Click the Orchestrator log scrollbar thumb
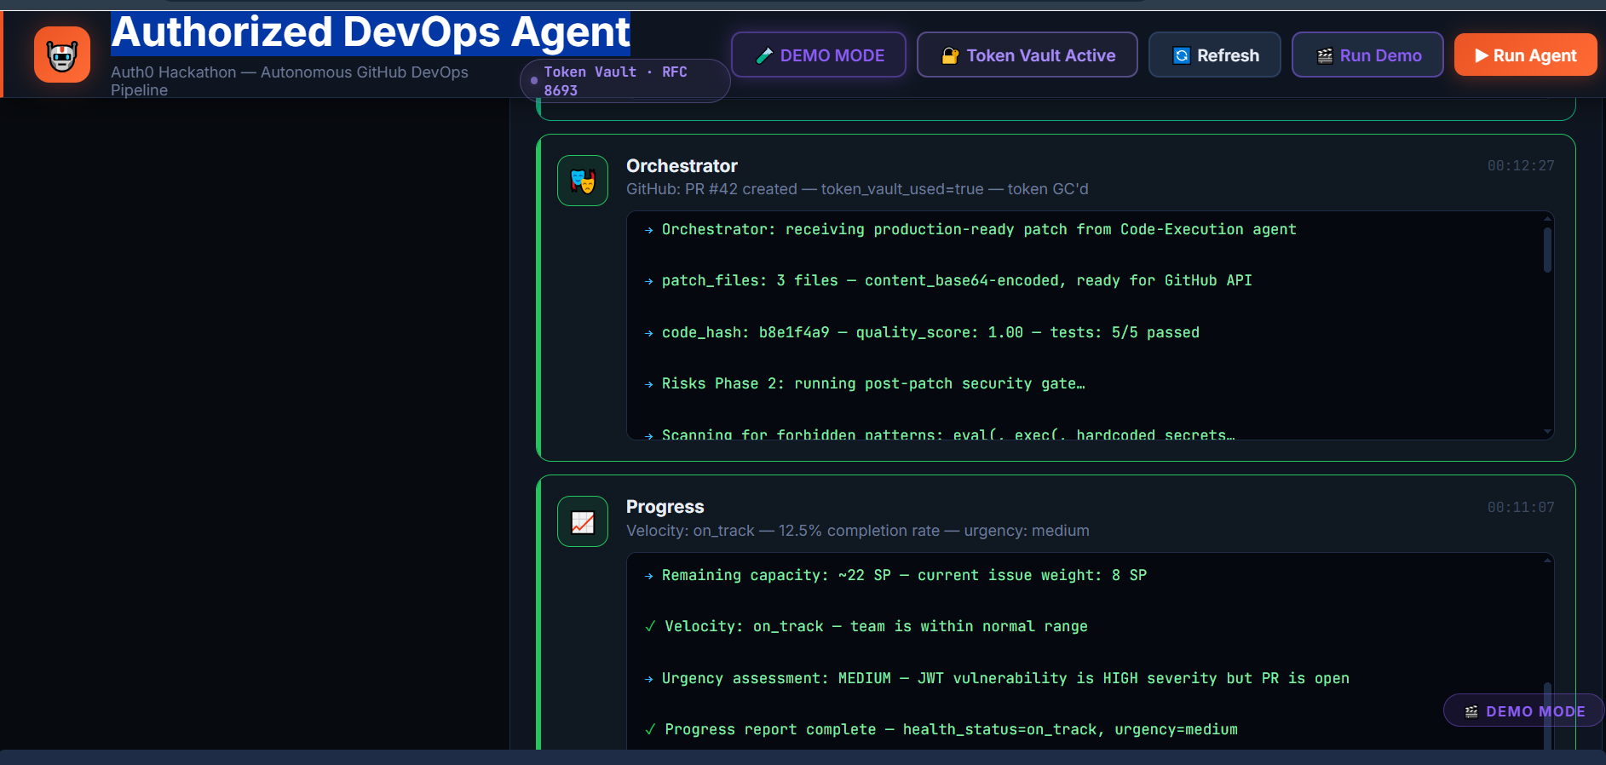 (1547, 250)
